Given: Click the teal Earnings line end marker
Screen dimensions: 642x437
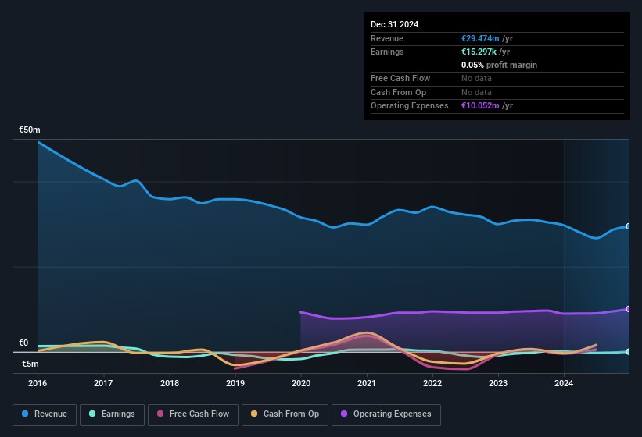Looking at the screenshot, I should (628, 352).
